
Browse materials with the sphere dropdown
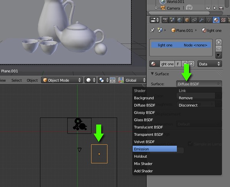pos(154,64)
